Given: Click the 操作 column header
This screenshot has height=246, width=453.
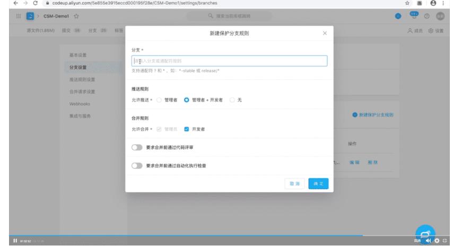Looking at the screenshot, I should click(x=352, y=143).
